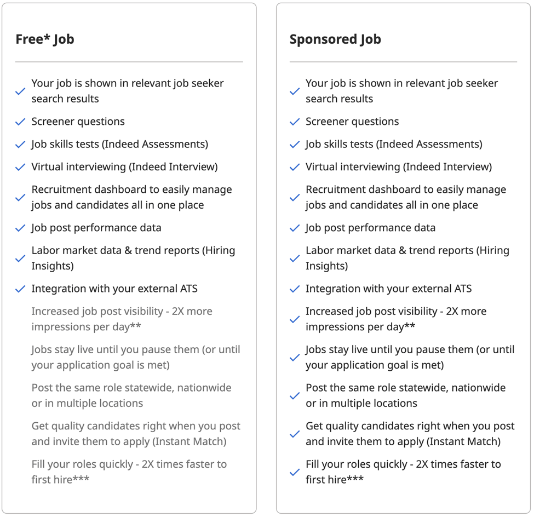Click the greyed-out Increased job post visibility text in Free Job
The height and width of the screenshot is (517, 534).
tap(122, 319)
